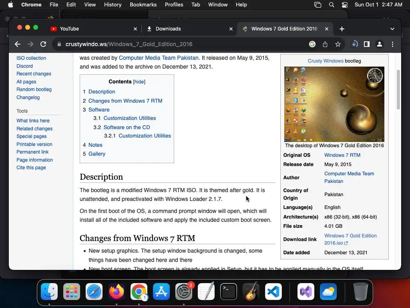Open Page information in Tools
The height and width of the screenshot is (308, 410).
point(34,160)
